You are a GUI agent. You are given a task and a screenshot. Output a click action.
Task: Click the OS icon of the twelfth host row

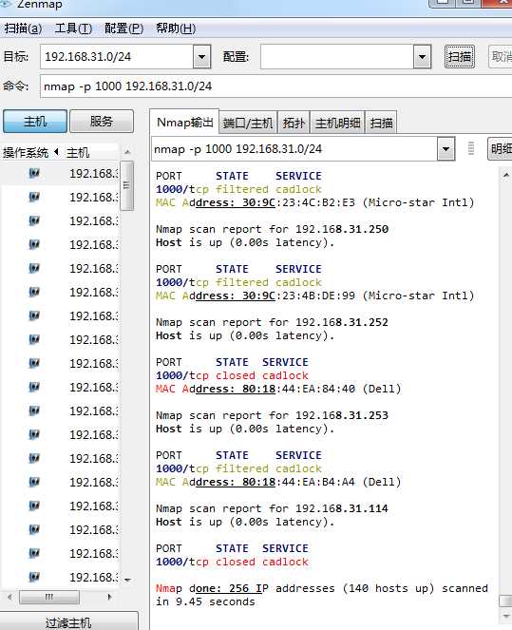point(34,434)
